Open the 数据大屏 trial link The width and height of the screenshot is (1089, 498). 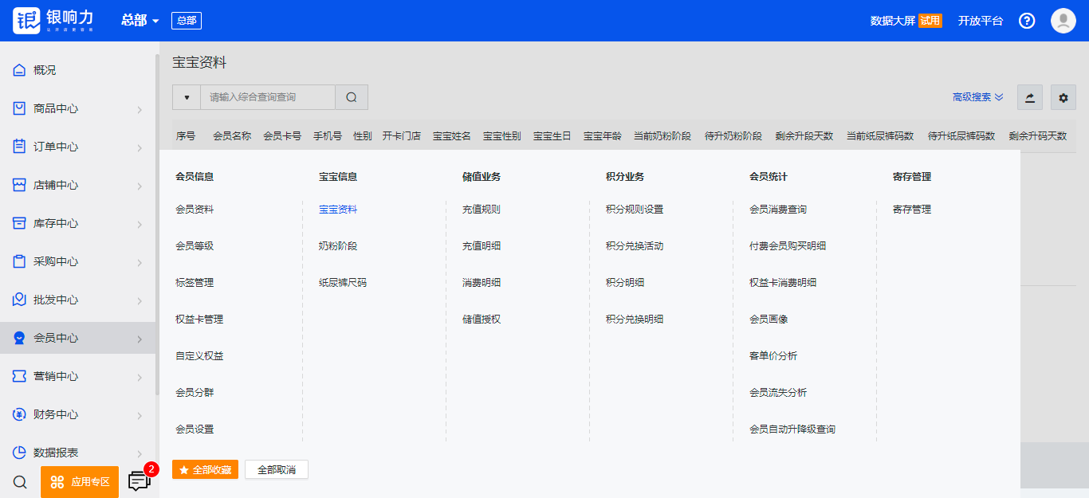pos(905,21)
